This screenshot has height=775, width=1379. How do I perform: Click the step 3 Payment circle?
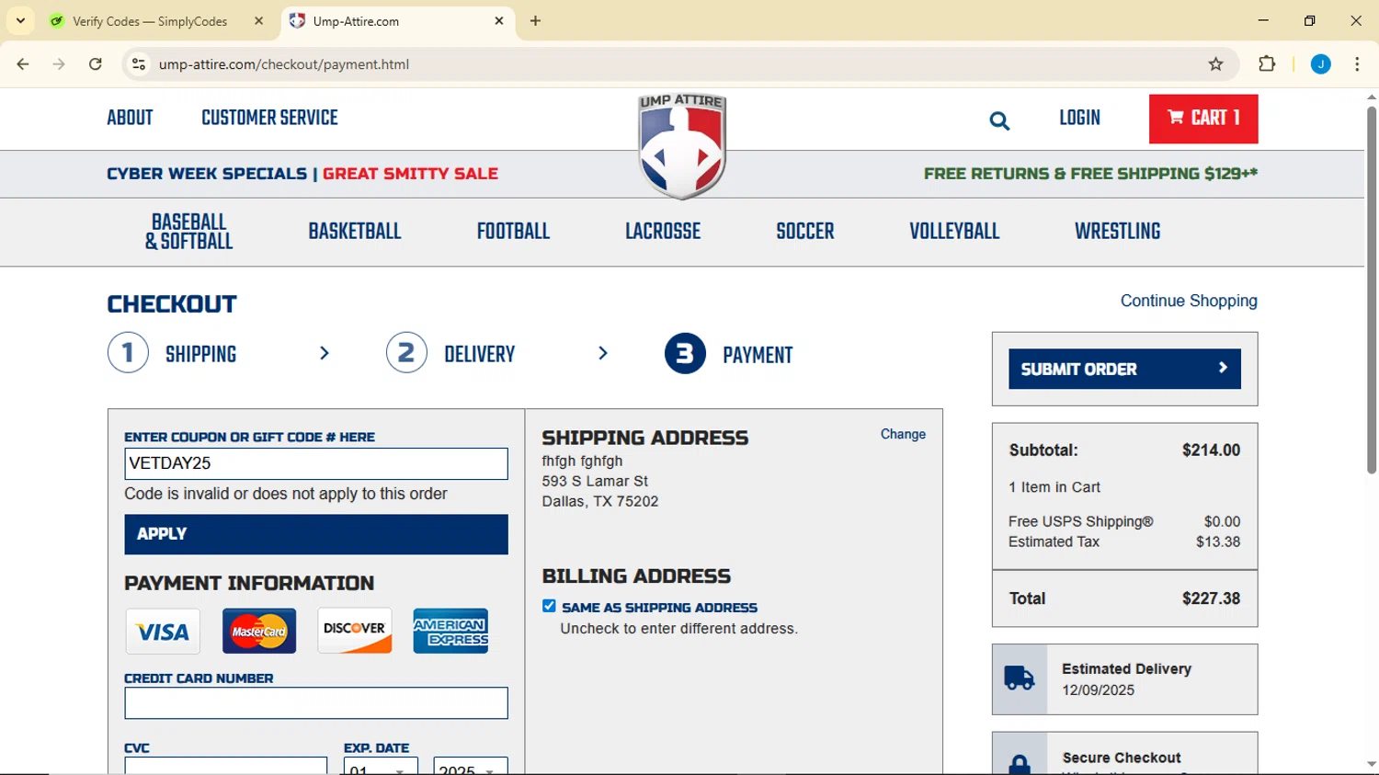pos(685,353)
